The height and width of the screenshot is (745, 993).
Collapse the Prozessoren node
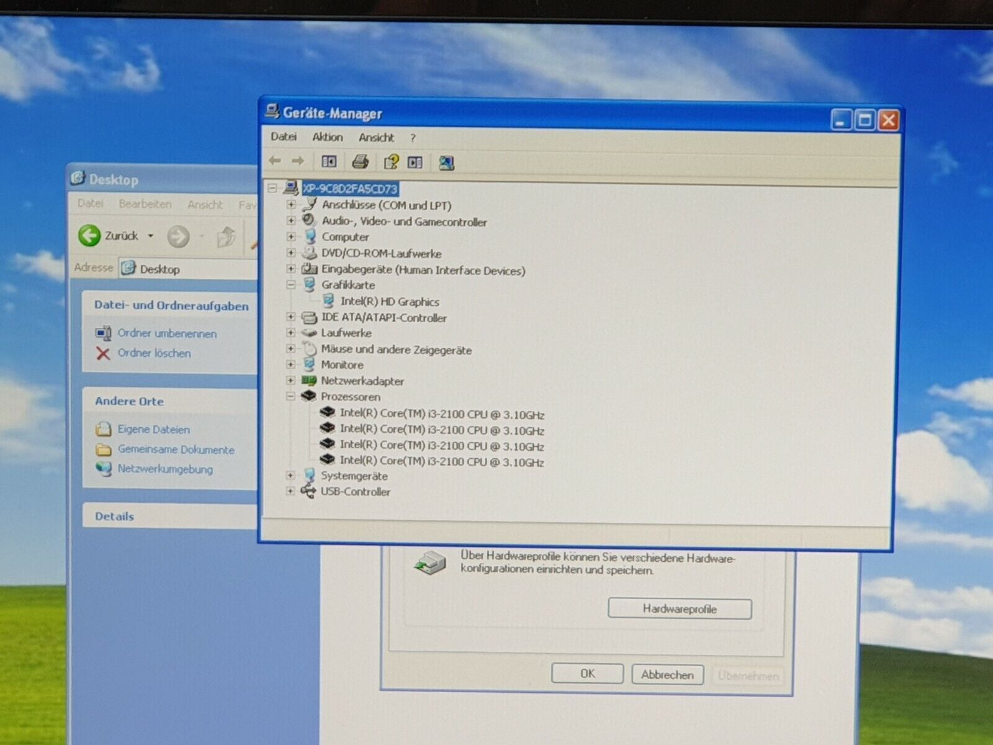tap(290, 395)
